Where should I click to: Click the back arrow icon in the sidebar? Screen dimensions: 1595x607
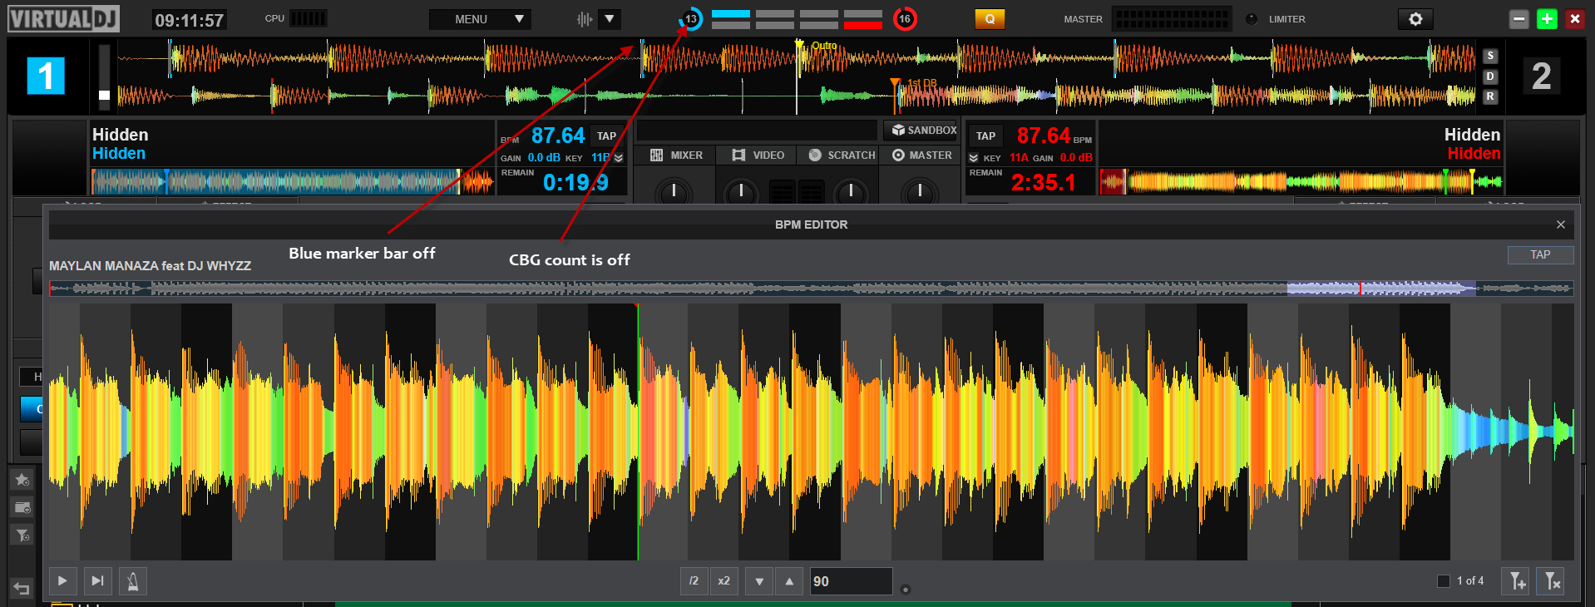22,588
